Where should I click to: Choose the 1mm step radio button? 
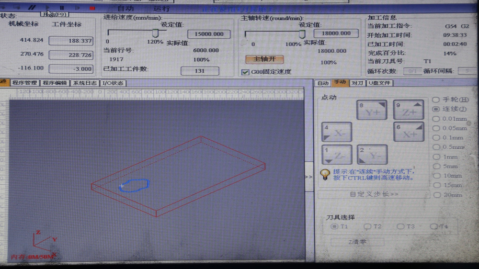(x=436, y=157)
